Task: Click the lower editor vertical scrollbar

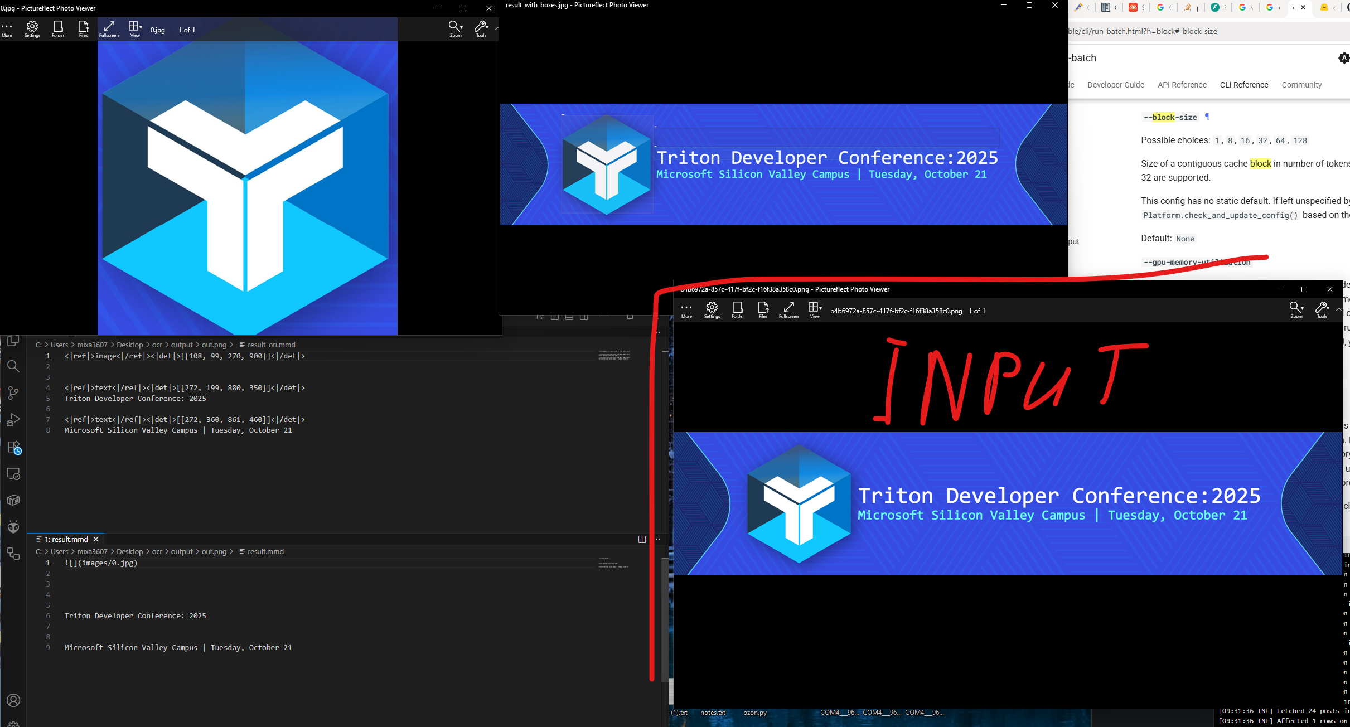Action: (664, 619)
